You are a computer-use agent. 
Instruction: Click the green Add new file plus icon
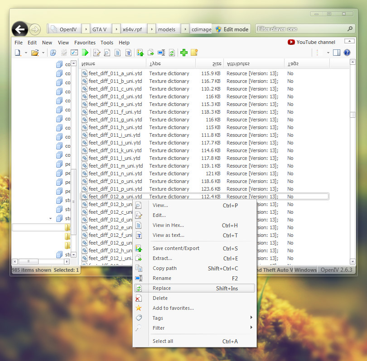[183, 53]
